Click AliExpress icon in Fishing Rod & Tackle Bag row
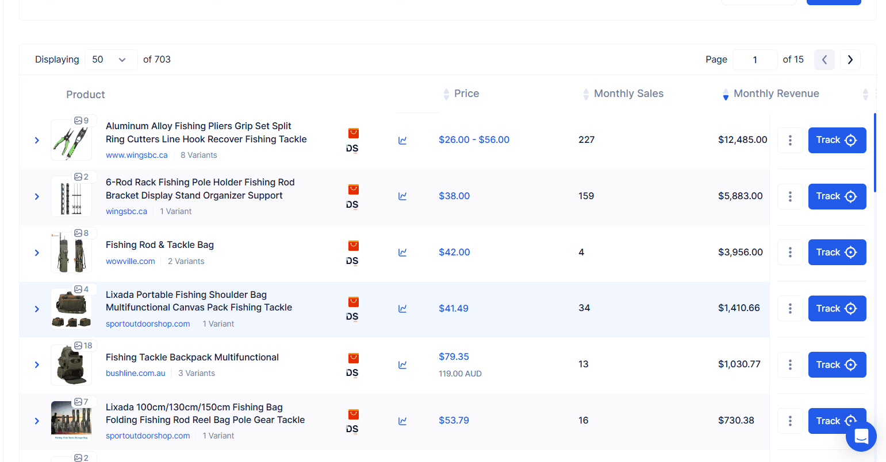886x462 pixels. click(x=353, y=246)
